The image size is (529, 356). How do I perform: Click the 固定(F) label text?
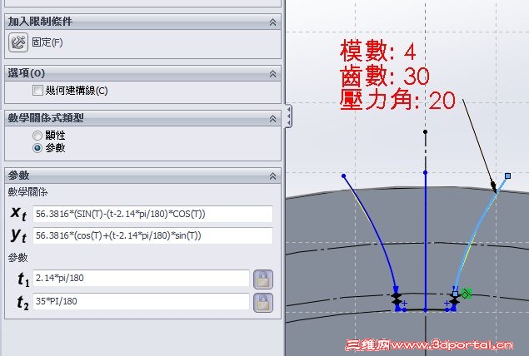(47, 42)
